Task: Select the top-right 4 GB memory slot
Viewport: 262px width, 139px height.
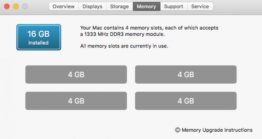Action: click(186, 74)
